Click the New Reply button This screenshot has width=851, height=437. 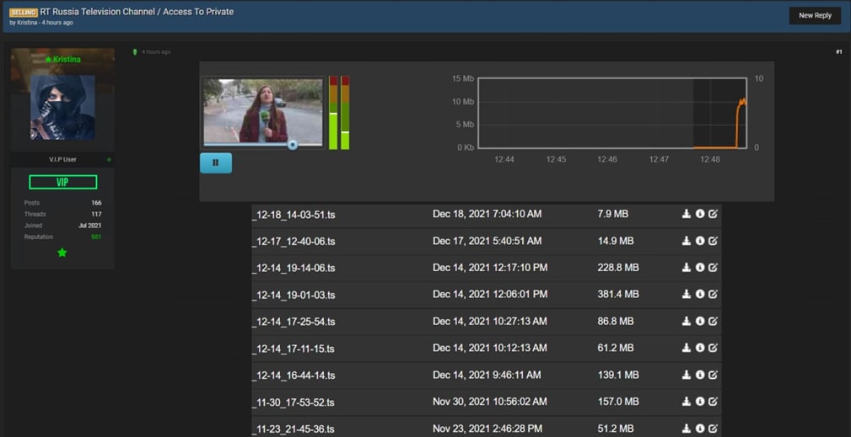(814, 15)
